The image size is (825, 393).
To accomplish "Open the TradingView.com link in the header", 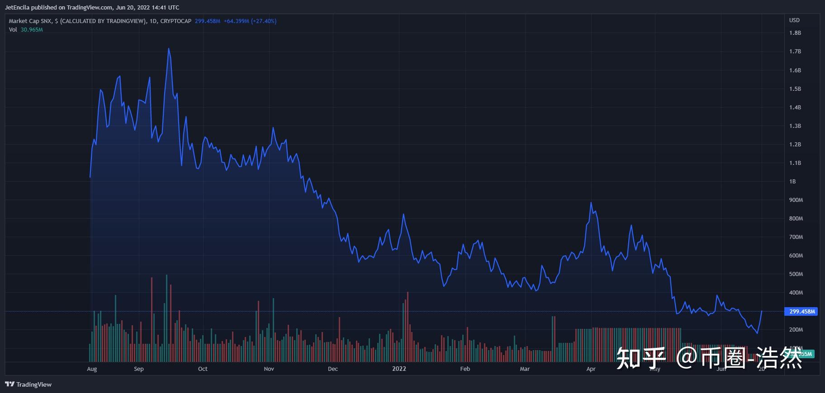I will 90,7.
